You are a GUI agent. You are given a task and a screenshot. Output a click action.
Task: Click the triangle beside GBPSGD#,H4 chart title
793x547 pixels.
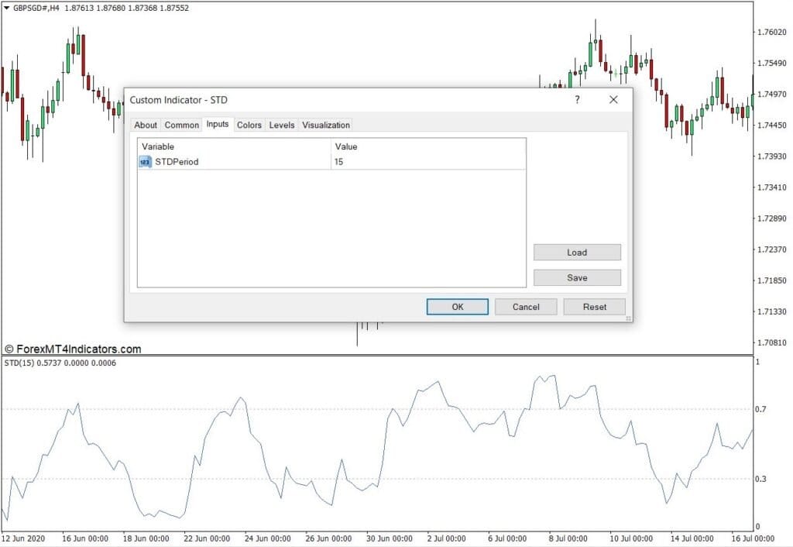[7, 8]
